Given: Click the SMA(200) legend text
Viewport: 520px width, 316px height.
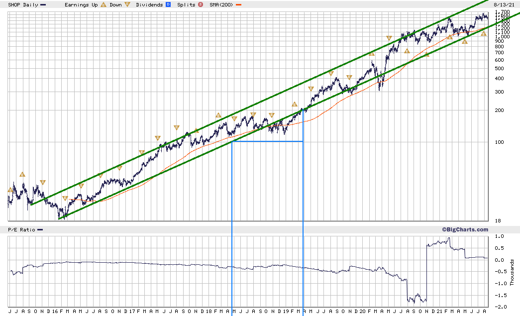Looking at the screenshot, I should click(221, 4).
